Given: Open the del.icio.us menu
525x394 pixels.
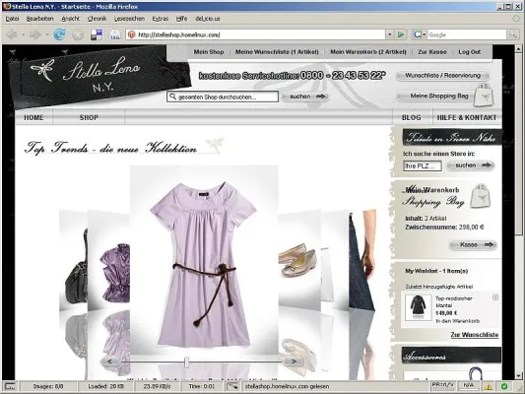Looking at the screenshot, I should pos(208,19).
